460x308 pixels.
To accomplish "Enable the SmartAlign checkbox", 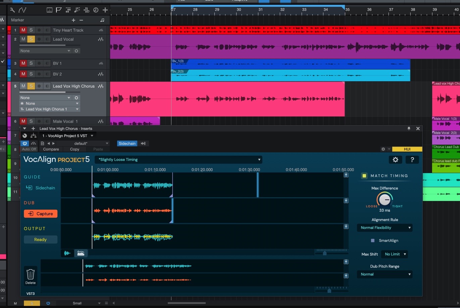I will pyautogui.click(x=372, y=241).
